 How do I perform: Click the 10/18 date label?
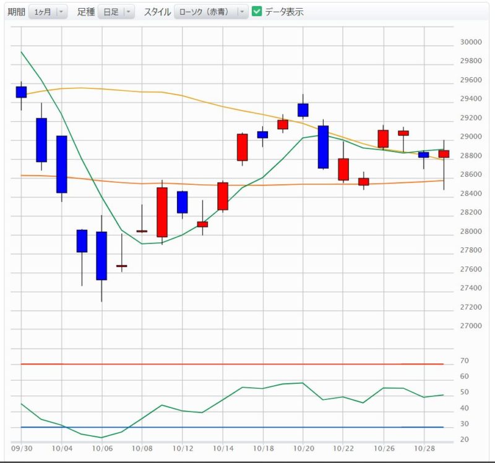click(x=264, y=448)
